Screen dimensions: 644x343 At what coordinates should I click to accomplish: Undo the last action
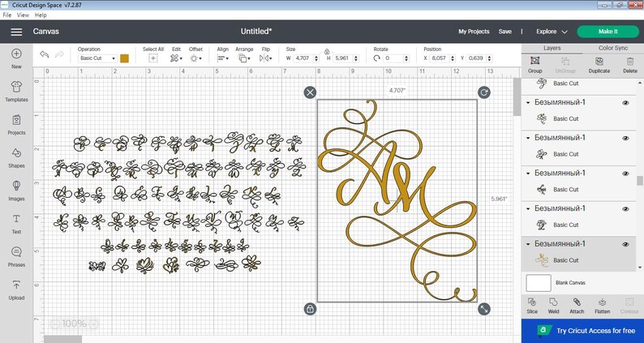(45, 54)
